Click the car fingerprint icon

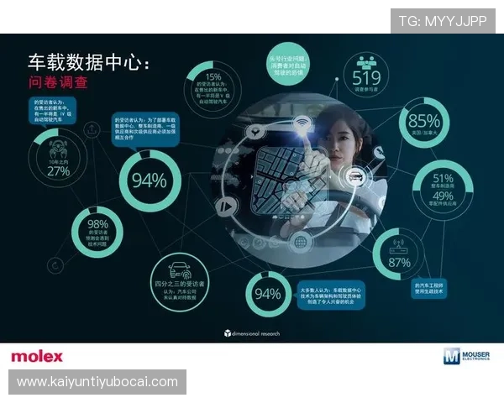(177, 270)
